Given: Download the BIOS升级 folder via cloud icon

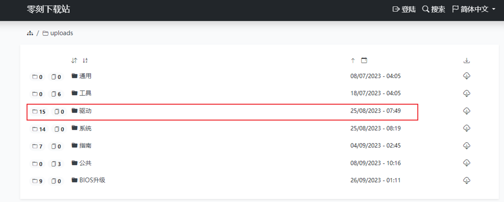Looking at the screenshot, I should tap(466, 180).
